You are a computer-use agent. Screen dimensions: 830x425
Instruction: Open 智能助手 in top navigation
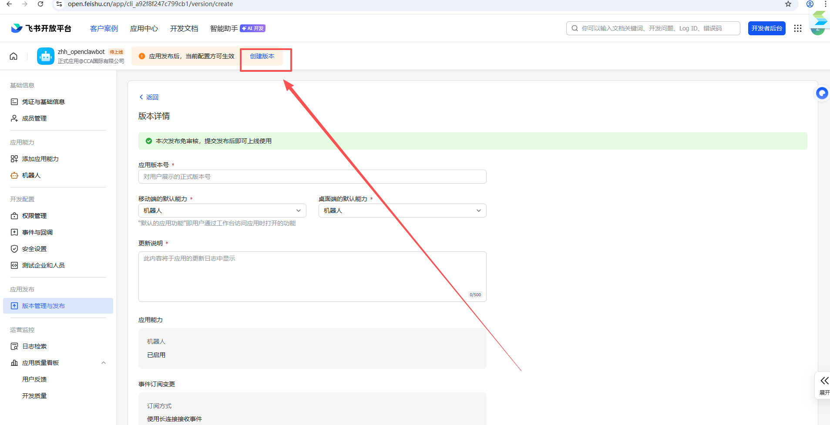coord(224,28)
